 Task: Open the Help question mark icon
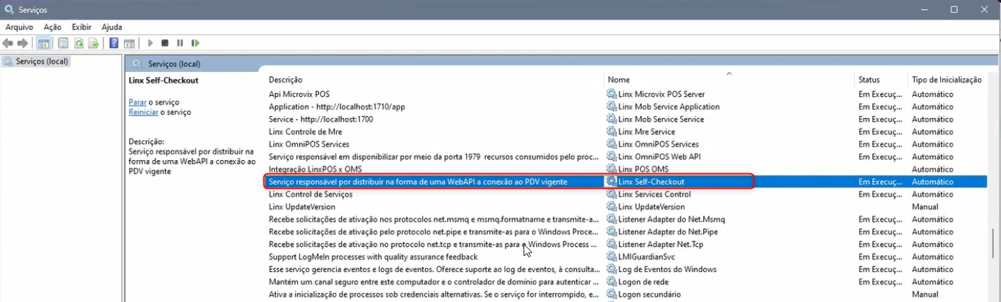click(114, 43)
